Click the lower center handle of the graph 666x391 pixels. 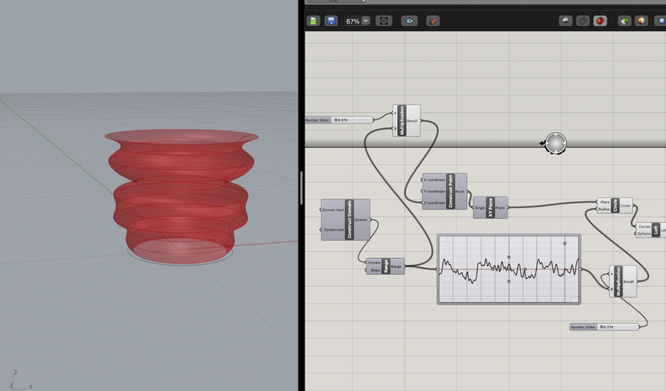[x=509, y=281]
